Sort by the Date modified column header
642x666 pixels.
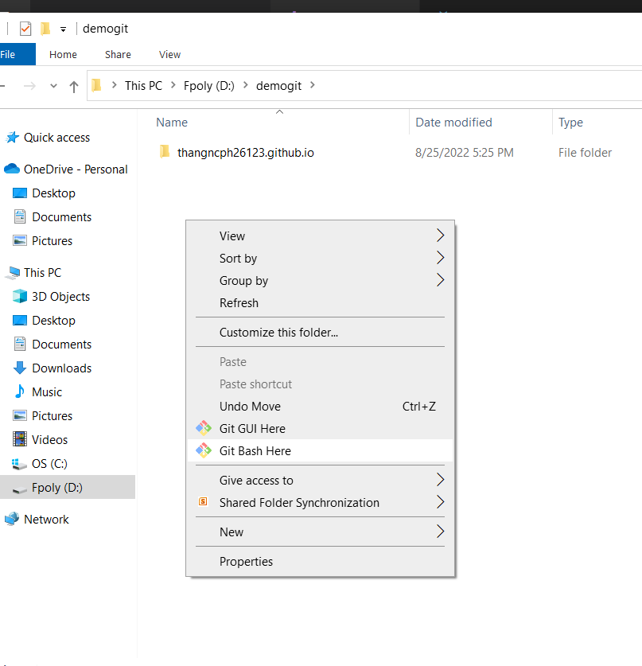(x=453, y=123)
